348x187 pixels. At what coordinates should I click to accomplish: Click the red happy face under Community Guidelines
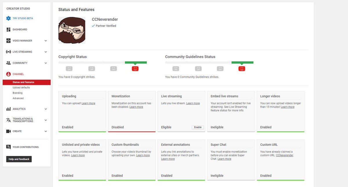[242, 69]
